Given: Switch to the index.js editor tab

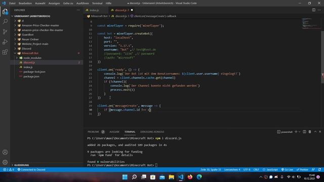Looking at the screenshot, I should (95, 10).
